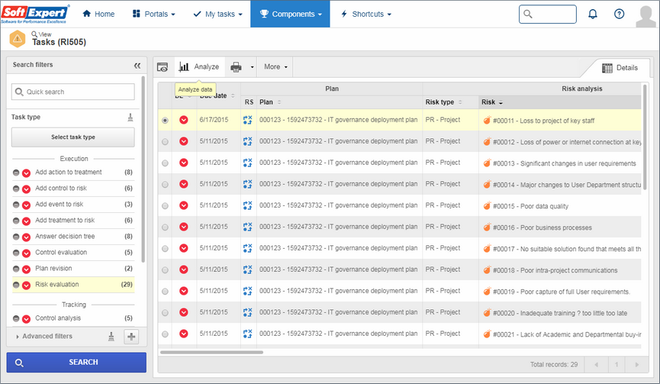Go to the next results page
The width and height of the screenshot is (660, 384).
tap(636, 365)
